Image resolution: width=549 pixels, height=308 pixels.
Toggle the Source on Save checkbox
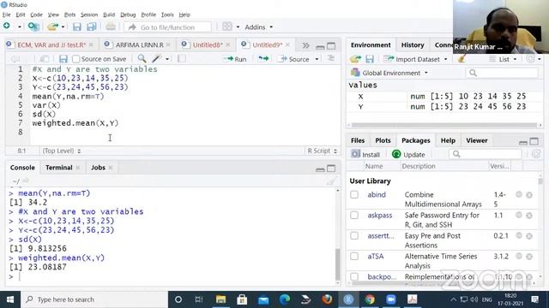tap(76, 59)
